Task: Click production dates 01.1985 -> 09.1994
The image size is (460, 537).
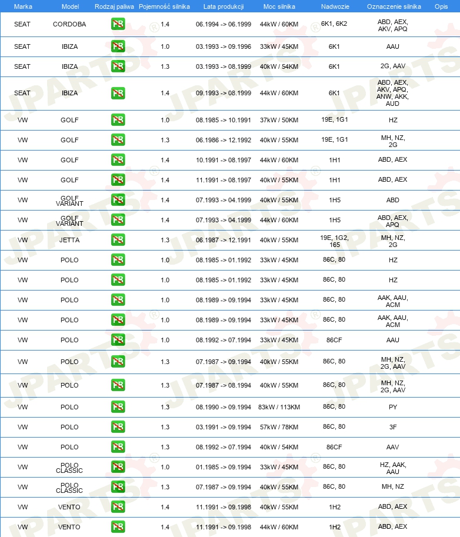Action: click(x=224, y=467)
